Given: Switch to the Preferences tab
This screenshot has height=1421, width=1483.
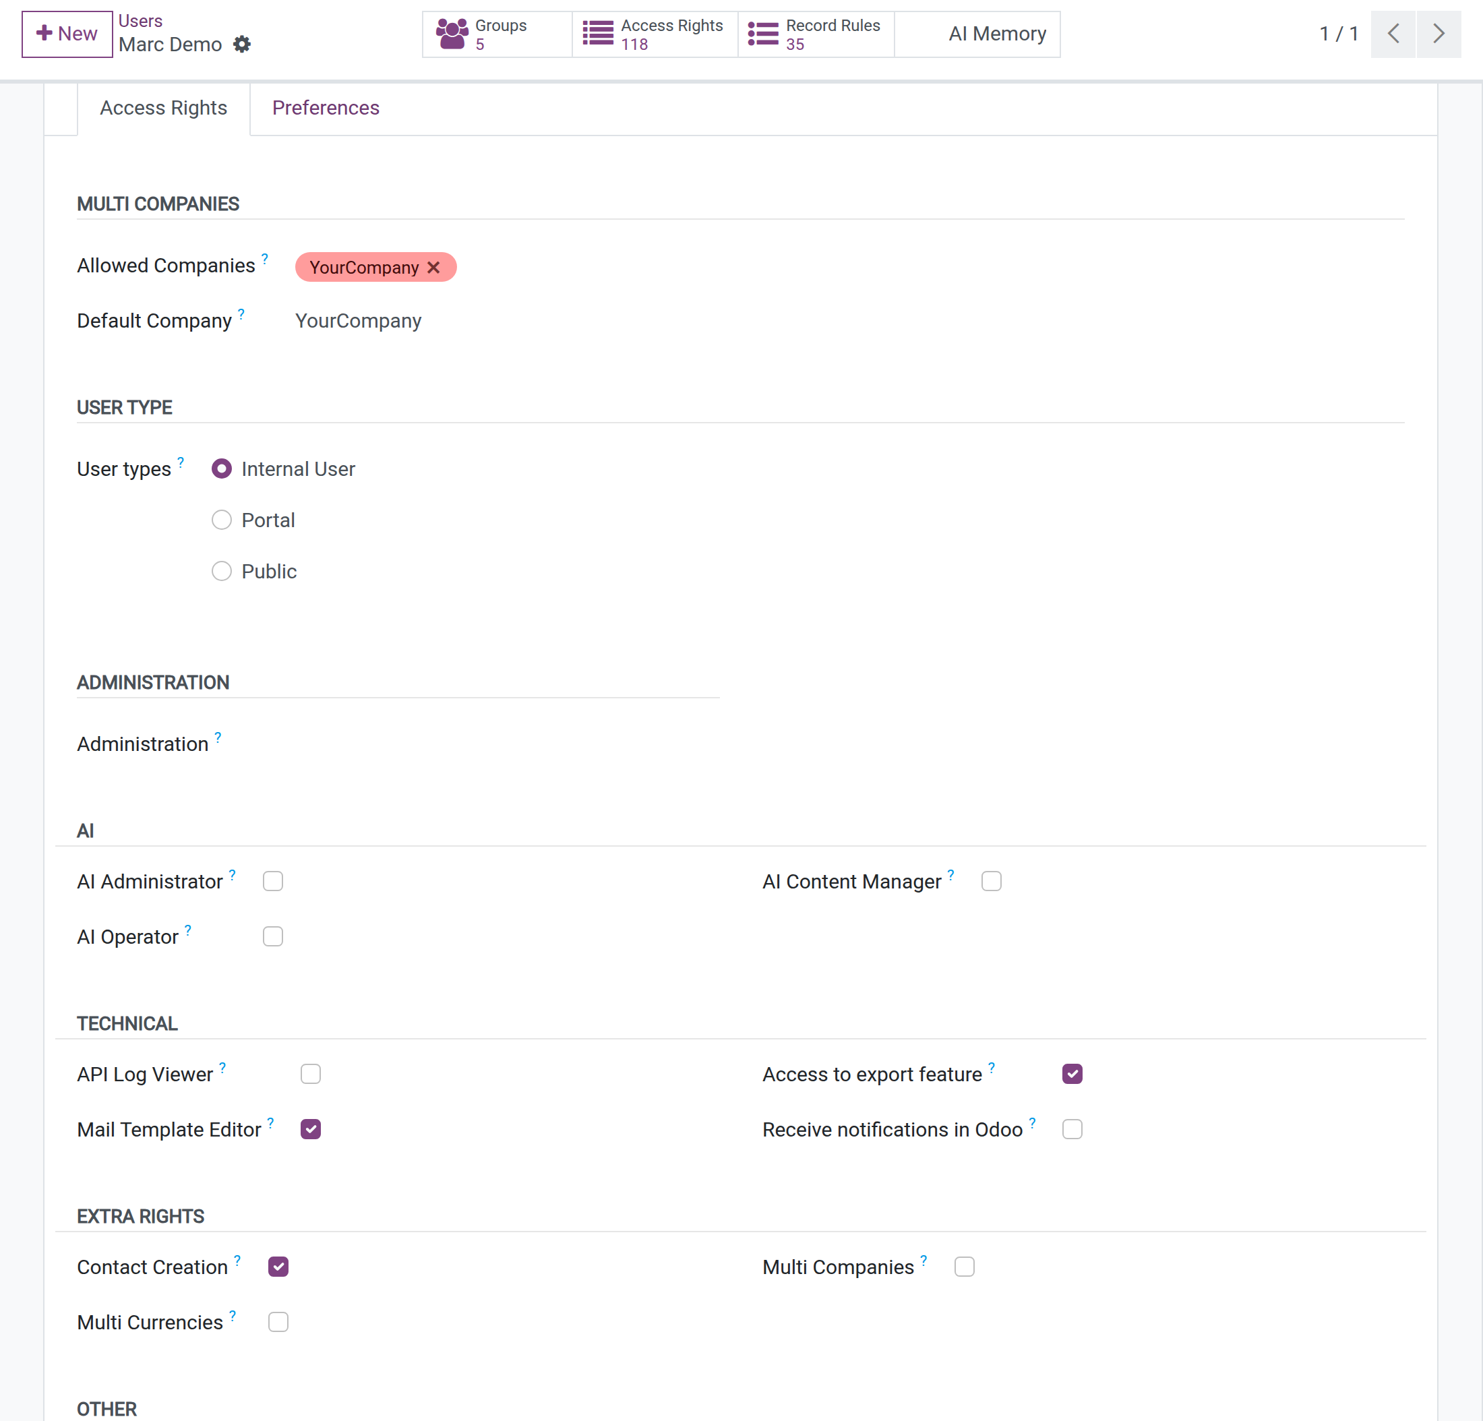Looking at the screenshot, I should (326, 109).
